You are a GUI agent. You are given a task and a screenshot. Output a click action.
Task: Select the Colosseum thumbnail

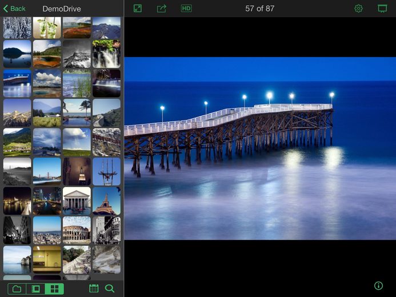(77, 230)
